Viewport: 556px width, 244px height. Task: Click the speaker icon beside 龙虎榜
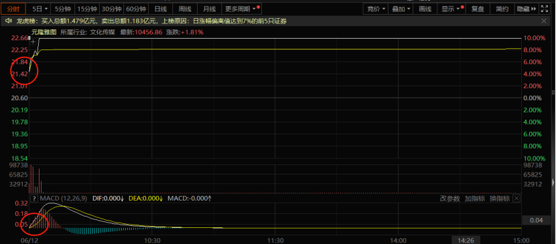point(9,21)
